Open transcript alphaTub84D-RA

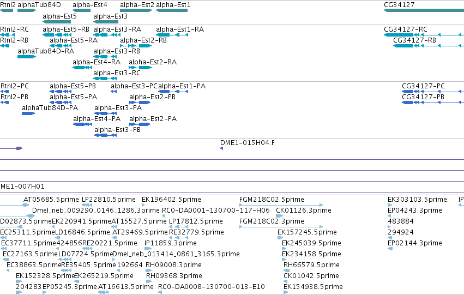coord(46,51)
